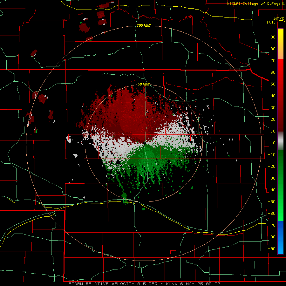Click the -40 knot scale label
This screenshot has width=286, height=286.
click(x=272, y=190)
